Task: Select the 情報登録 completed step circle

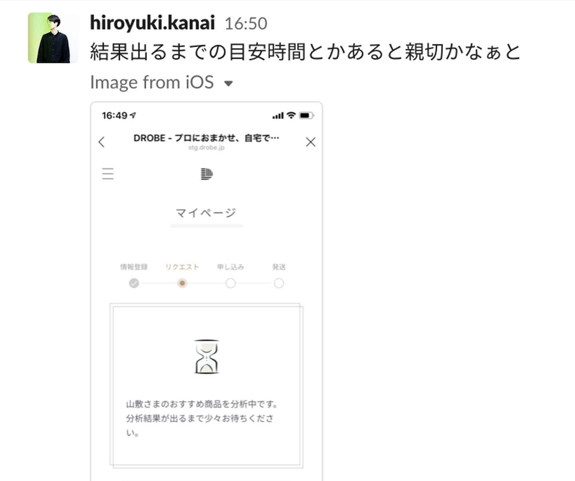Action: tap(134, 283)
